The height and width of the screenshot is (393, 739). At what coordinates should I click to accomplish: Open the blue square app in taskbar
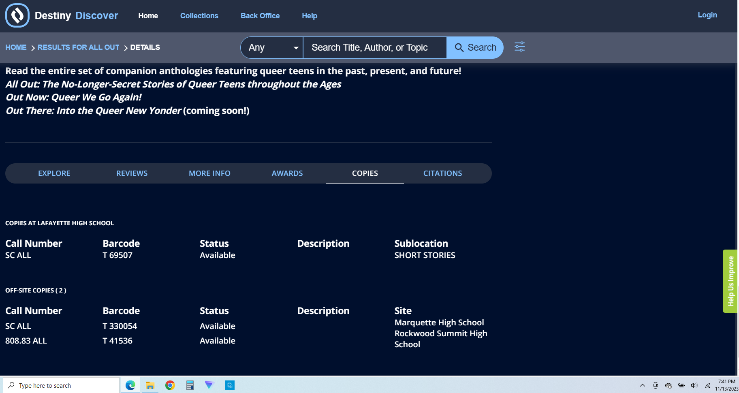pos(229,385)
